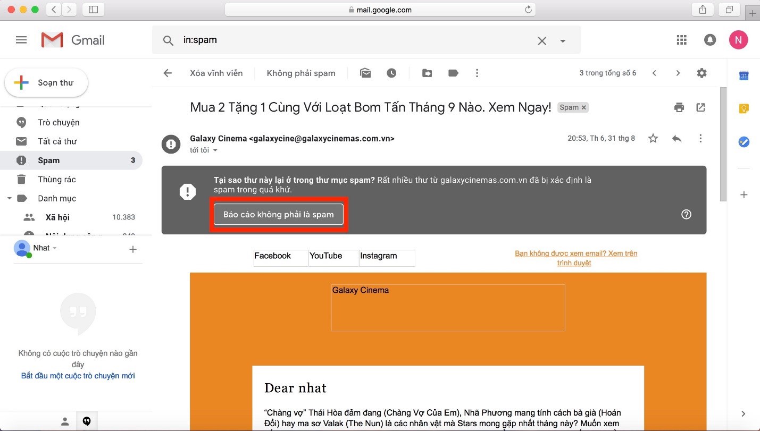Open the Tasks side panel icon

click(x=744, y=142)
